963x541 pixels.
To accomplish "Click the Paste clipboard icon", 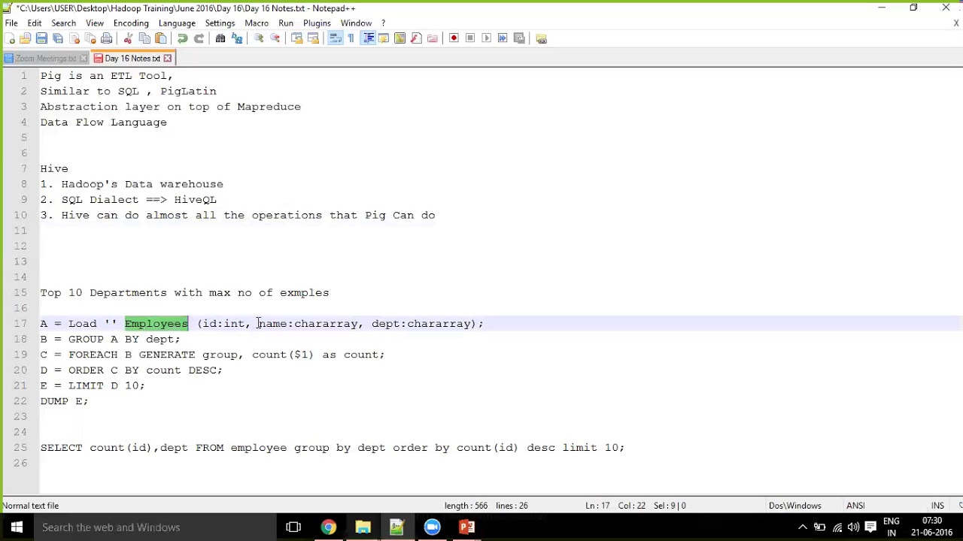I will pos(161,38).
